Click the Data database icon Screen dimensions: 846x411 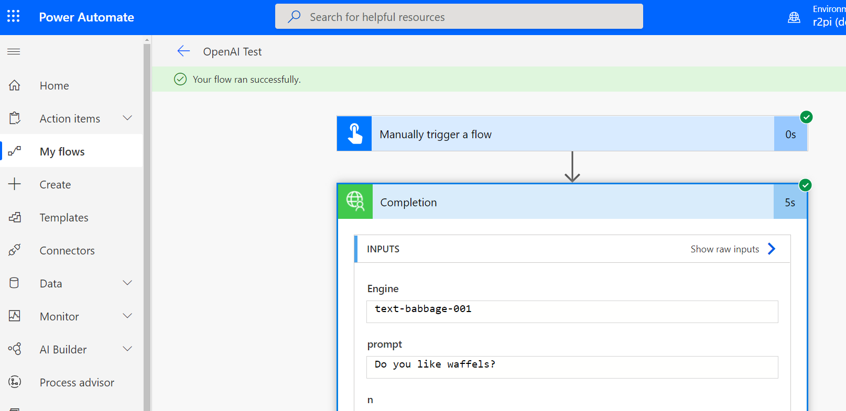(x=15, y=283)
